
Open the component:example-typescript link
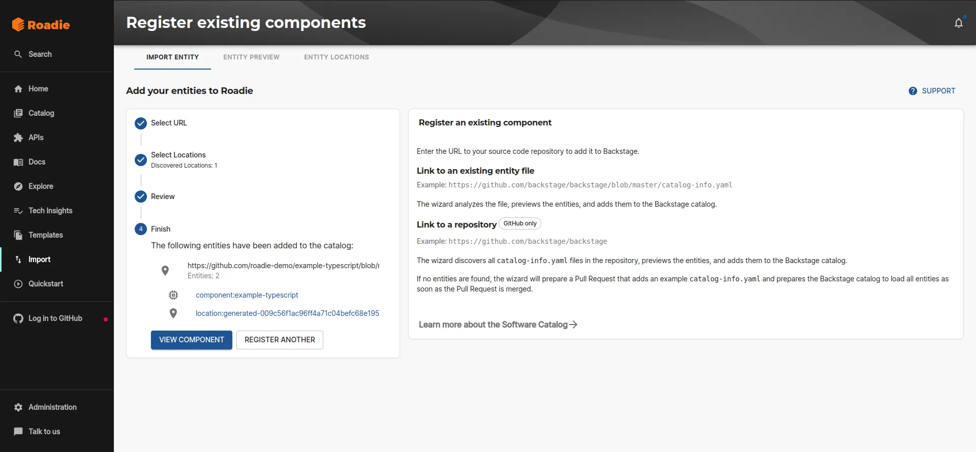click(247, 295)
